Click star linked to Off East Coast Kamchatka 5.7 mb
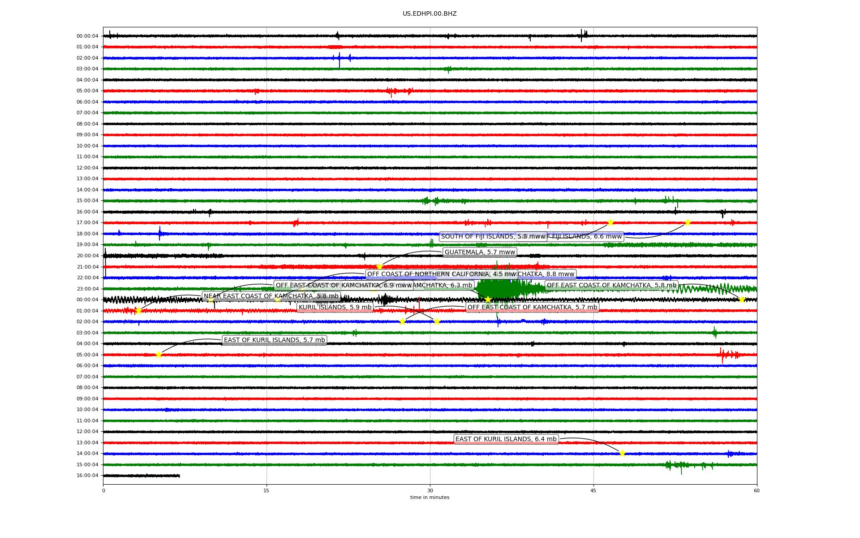 (402, 321)
